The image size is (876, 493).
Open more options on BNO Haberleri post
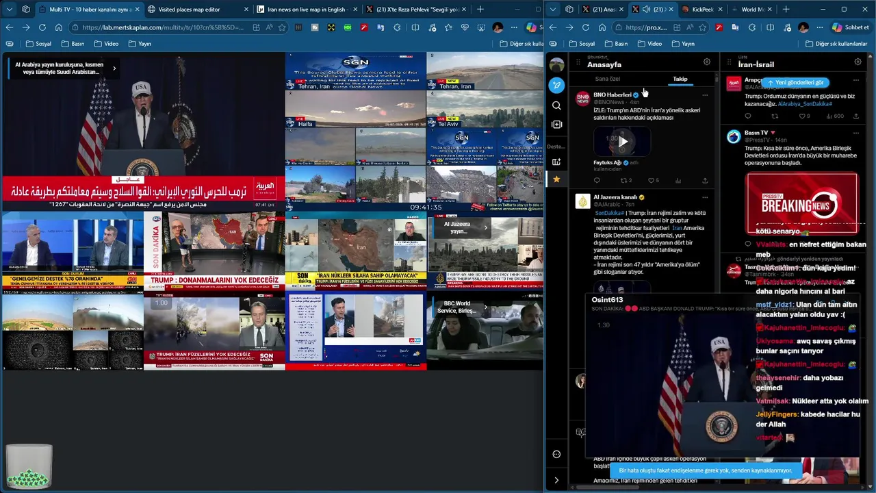705,95
